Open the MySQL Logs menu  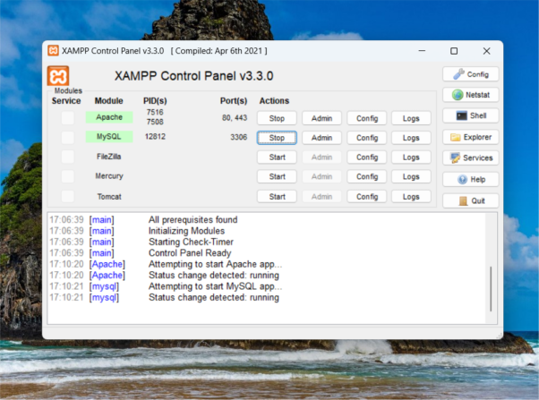point(411,138)
